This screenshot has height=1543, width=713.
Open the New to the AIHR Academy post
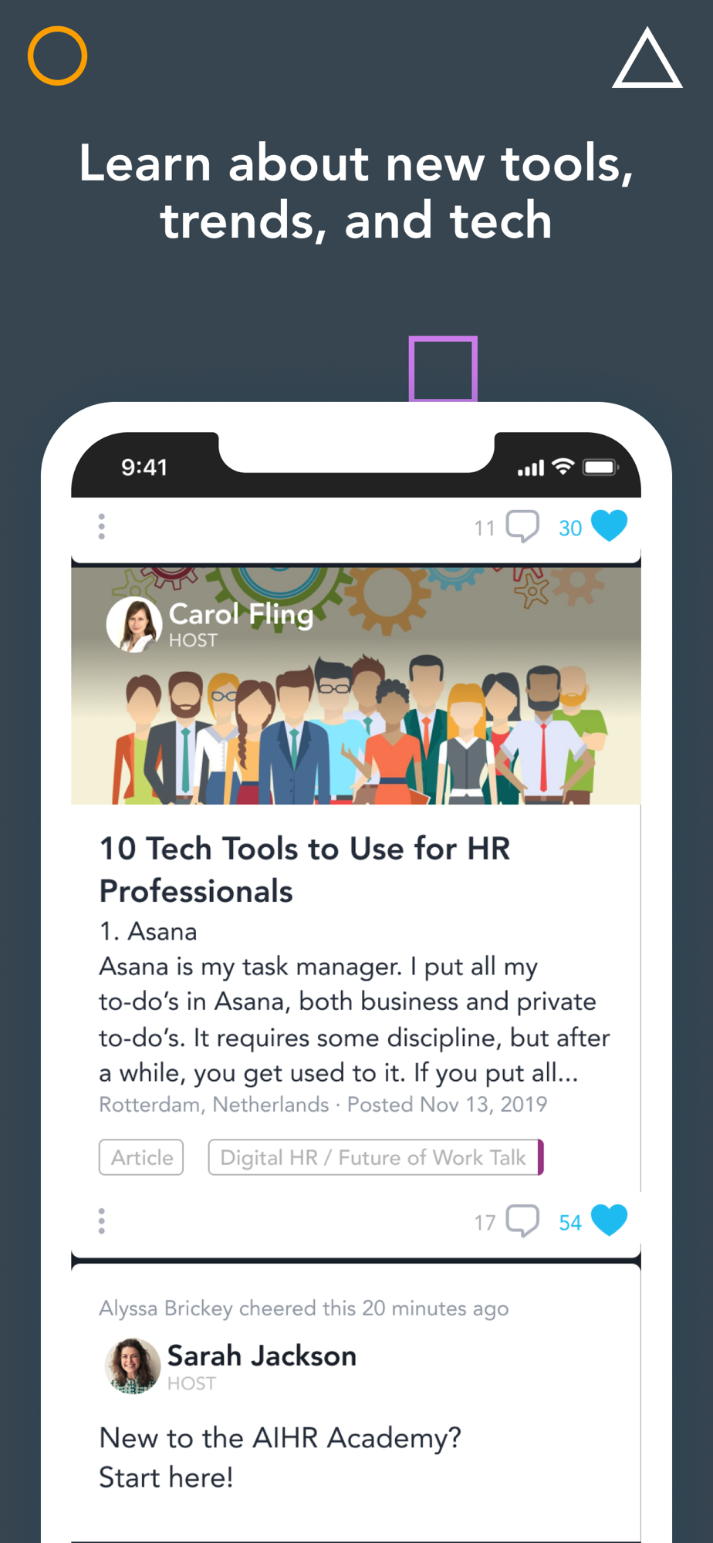(x=280, y=1457)
